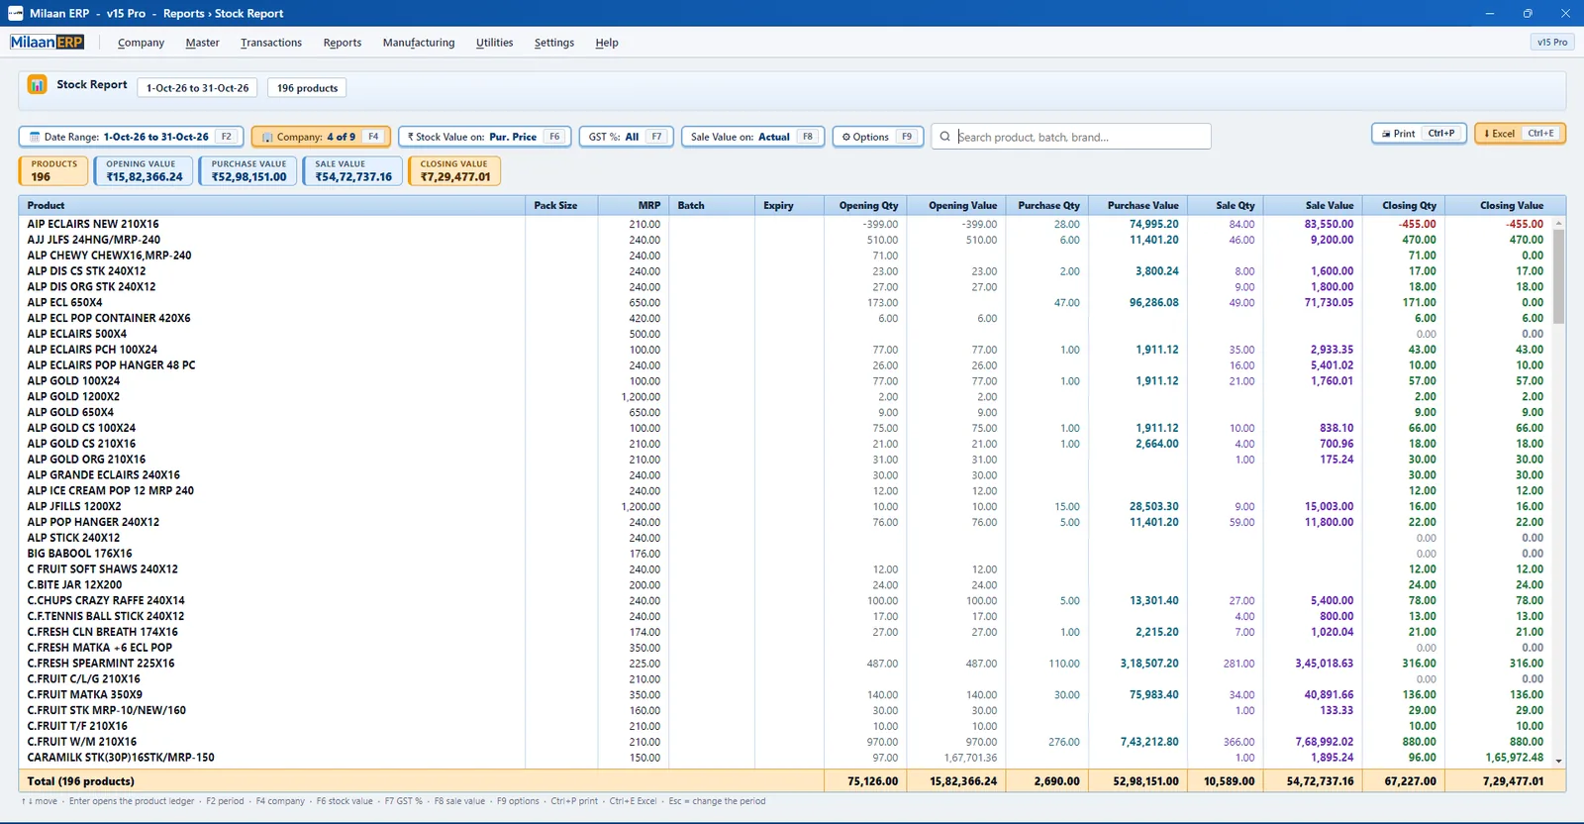
Task: Sort by the Product column header
Action: point(272,205)
